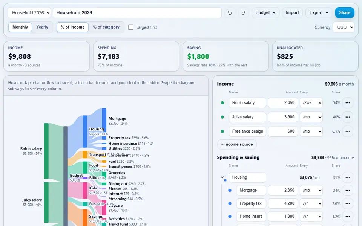Open the Export menu
Image resolution: width=362 pixels, height=226 pixels.
319,13
